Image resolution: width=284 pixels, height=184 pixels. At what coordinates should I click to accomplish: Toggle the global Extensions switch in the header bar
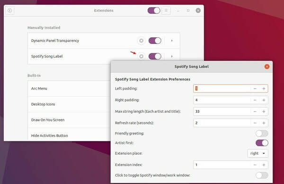pos(154,10)
